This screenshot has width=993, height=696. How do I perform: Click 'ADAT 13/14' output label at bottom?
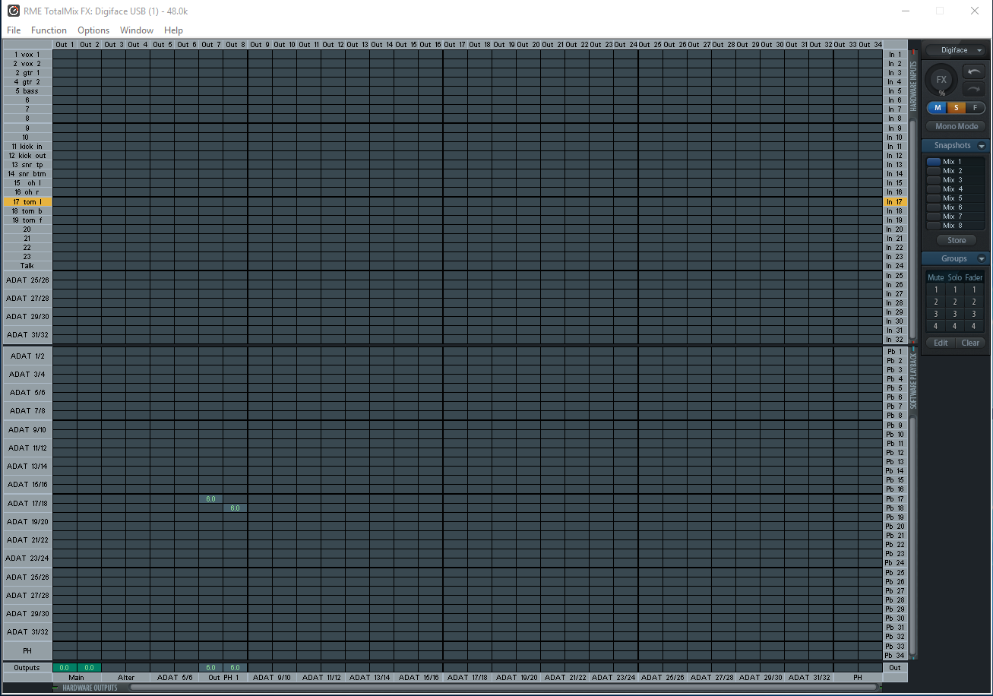370,677
